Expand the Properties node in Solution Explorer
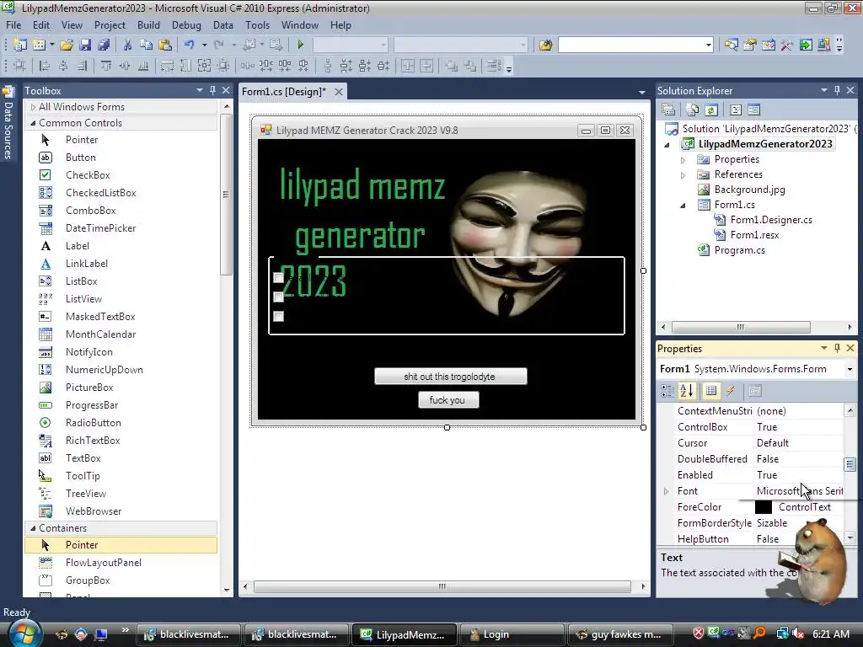Viewport: 863px width, 647px height. coord(683,159)
